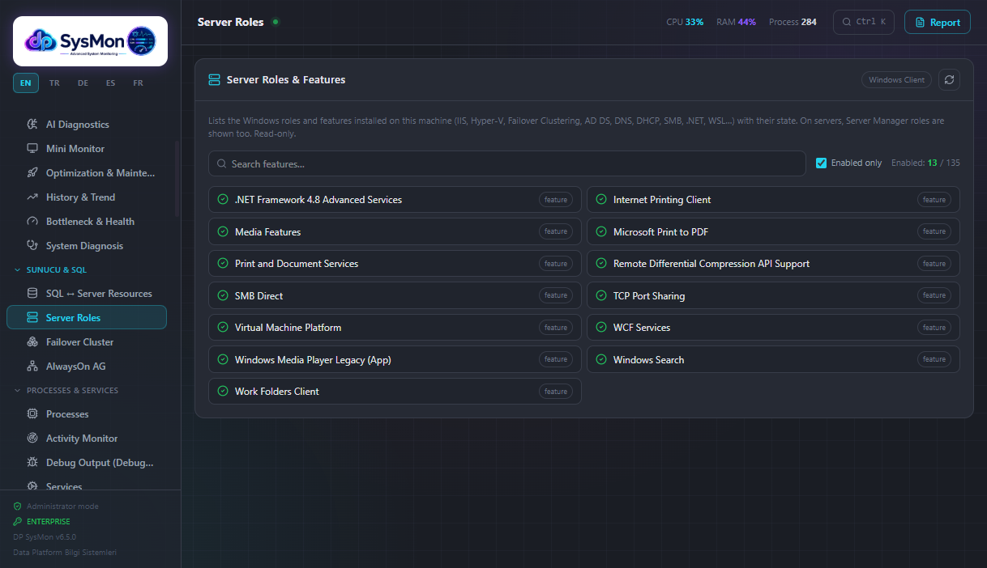This screenshot has height=568, width=987.
Task: Click WCF Services text
Action: pos(642,328)
